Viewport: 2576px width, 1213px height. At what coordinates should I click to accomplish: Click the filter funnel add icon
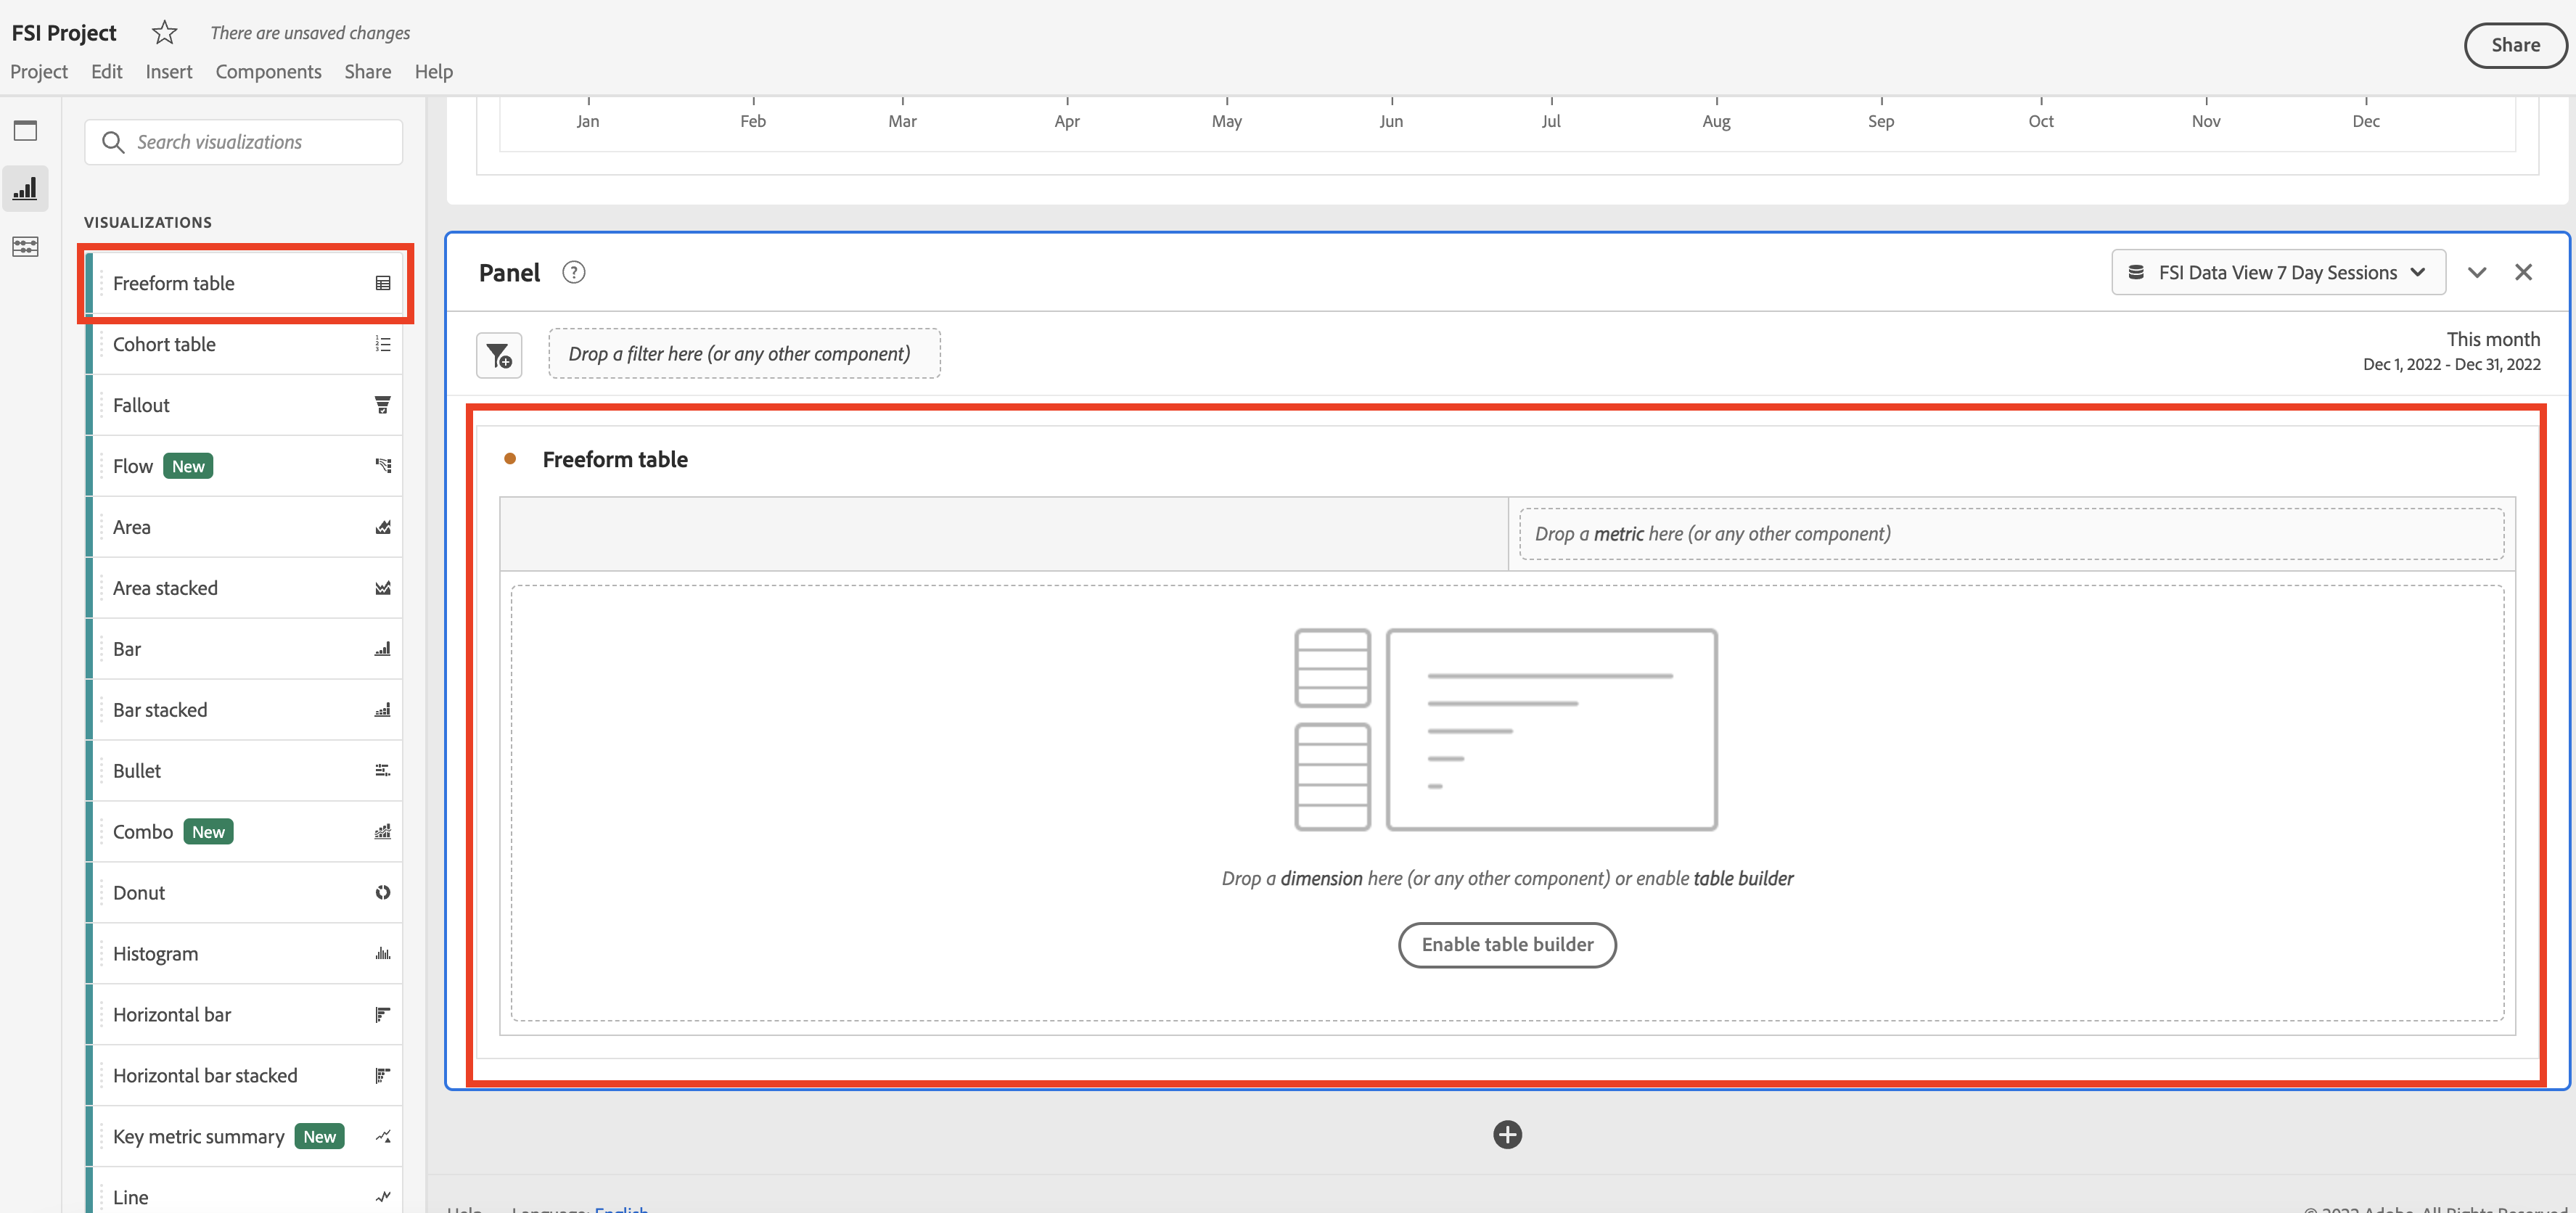499,355
